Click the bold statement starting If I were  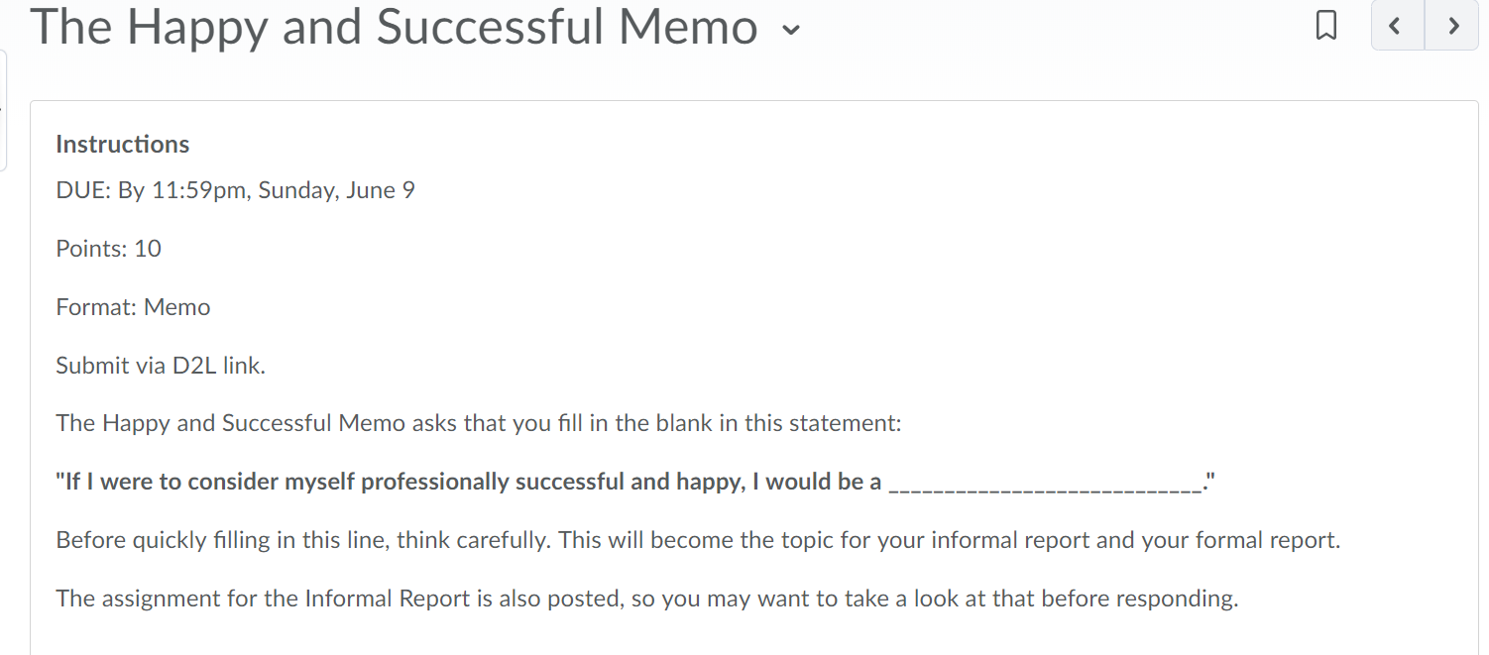(635, 483)
